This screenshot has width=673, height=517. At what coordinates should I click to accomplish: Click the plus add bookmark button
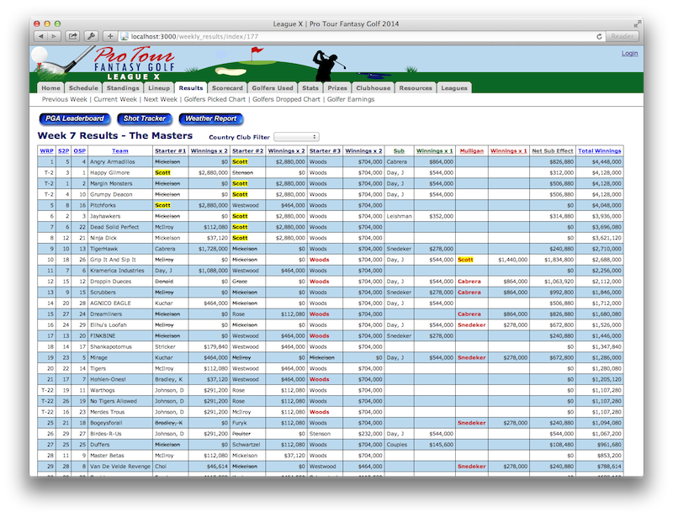109,37
